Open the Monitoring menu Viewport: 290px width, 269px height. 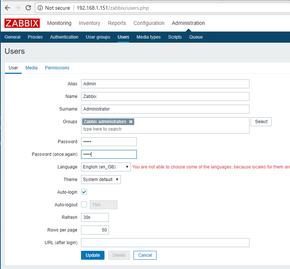tap(59, 23)
